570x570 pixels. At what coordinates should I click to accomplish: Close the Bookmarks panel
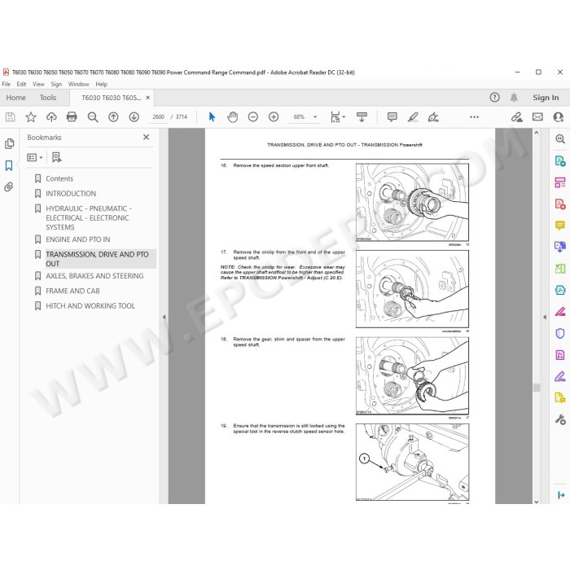coord(146,138)
